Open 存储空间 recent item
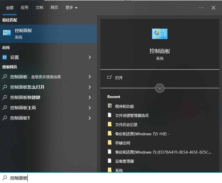Viewport: 222px width, 183px height. pyautogui.click(x=122, y=143)
